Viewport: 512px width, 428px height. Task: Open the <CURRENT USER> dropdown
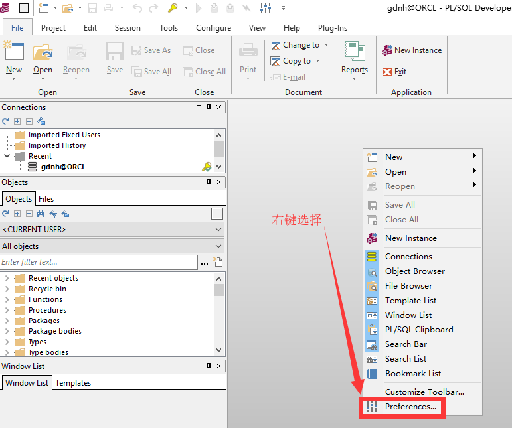pyautogui.click(x=218, y=230)
